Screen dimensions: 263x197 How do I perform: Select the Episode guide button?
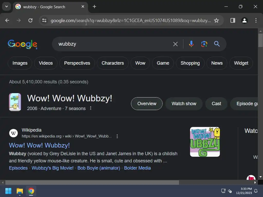[x=244, y=104]
